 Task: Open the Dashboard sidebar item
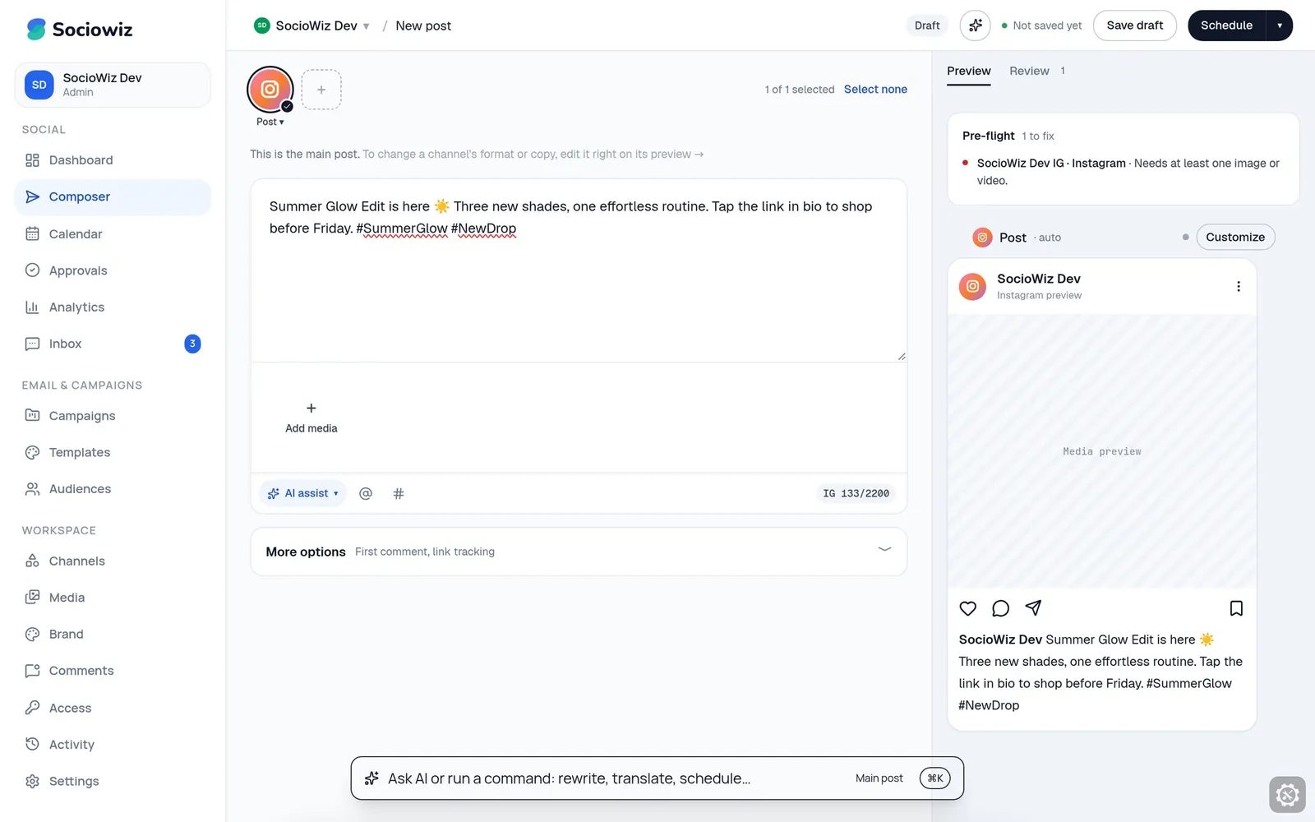tap(113, 160)
